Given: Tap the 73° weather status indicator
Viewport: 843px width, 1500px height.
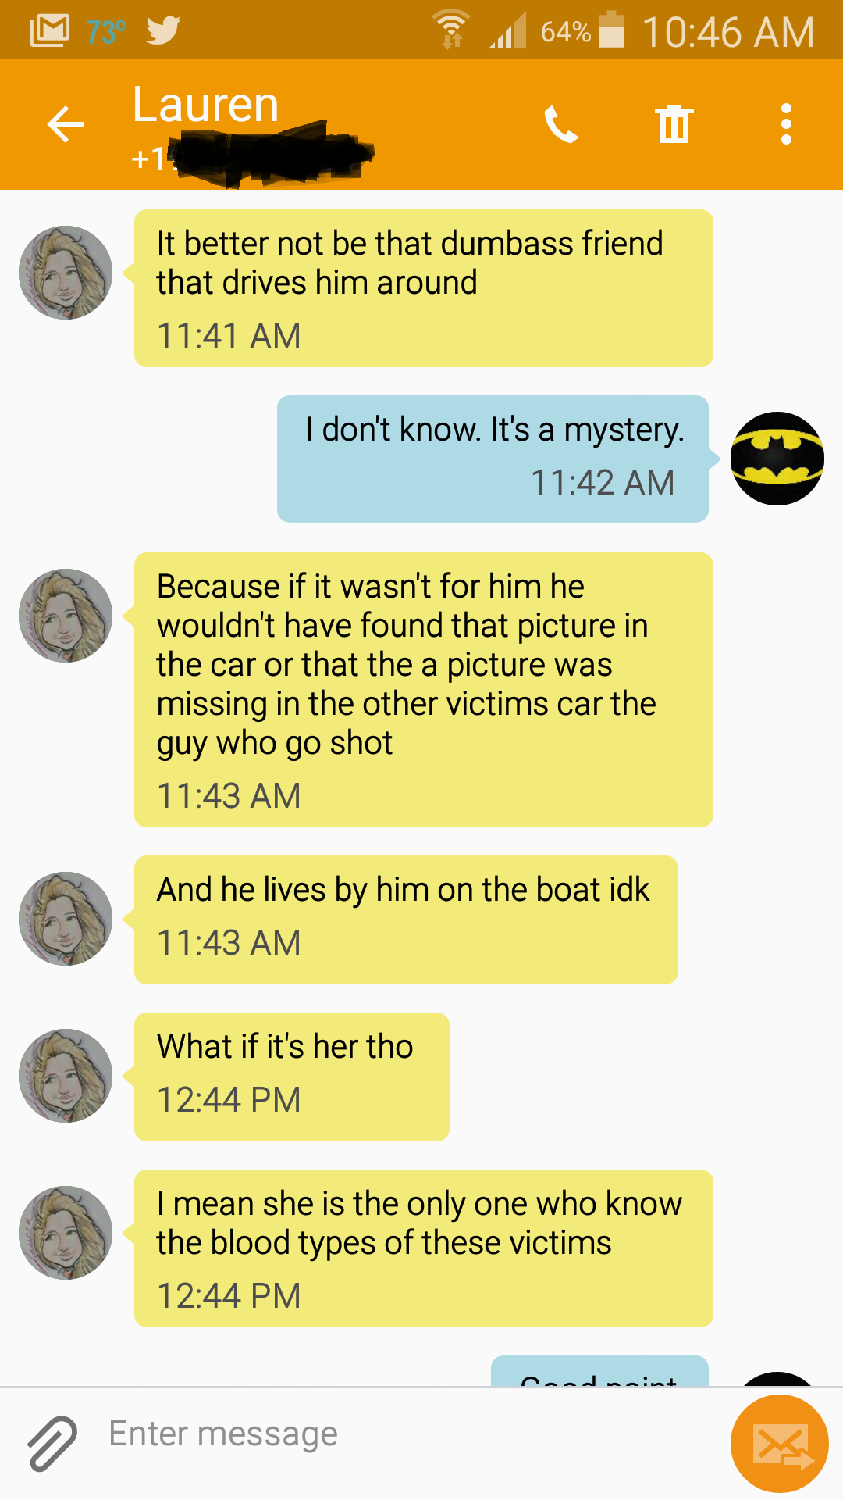Looking at the screenshot, I should (106, 32).
